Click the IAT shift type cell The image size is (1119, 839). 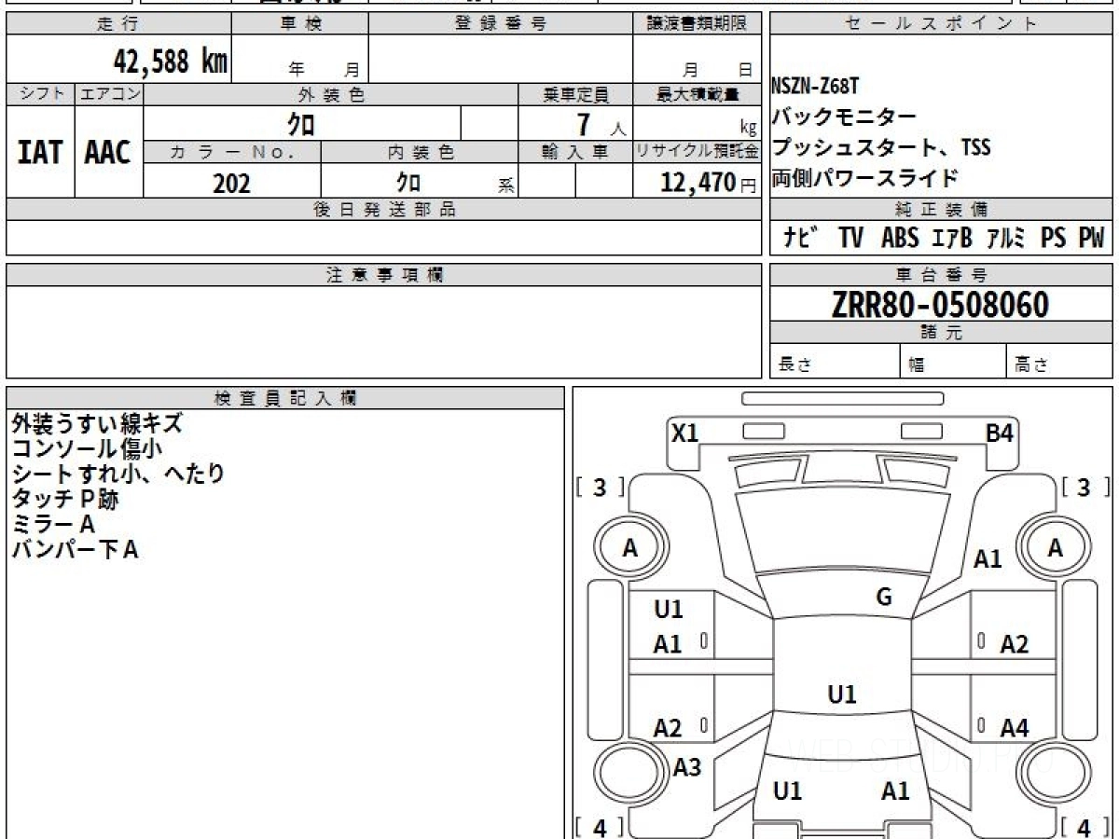coord(40,153)
